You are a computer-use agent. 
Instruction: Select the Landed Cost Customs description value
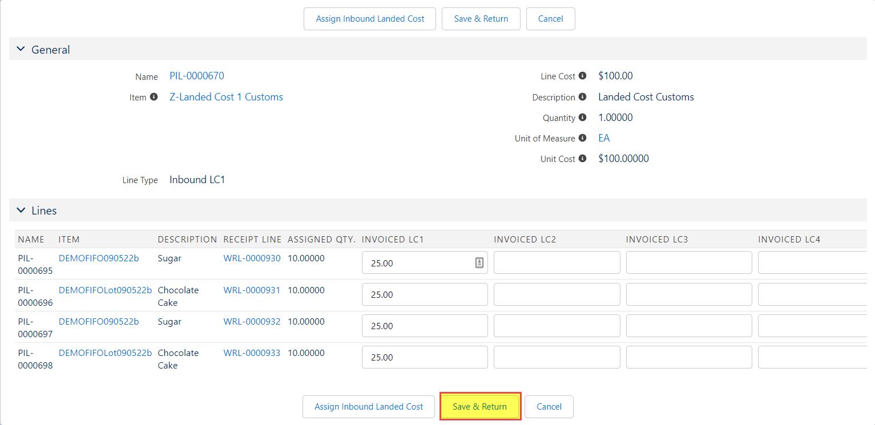[646, 97]
